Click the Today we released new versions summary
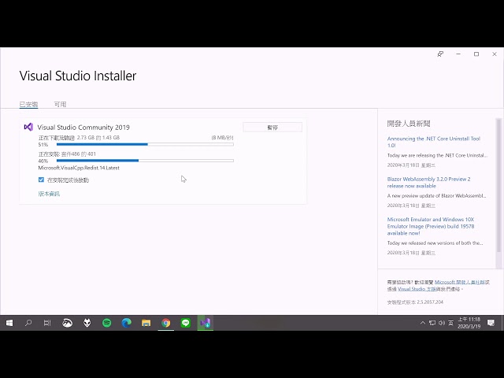This screenshot has width=504, height=378. coord(435,243)
